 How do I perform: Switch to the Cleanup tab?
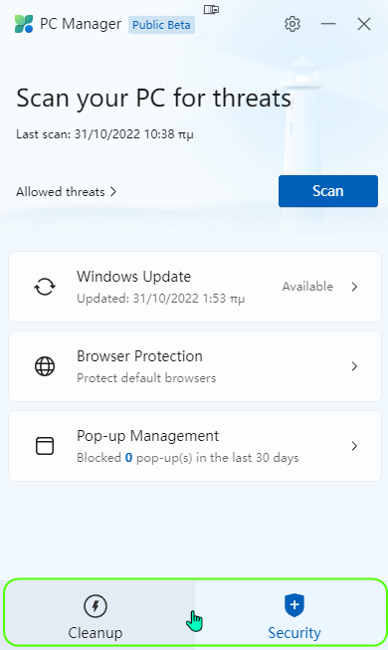99,613
